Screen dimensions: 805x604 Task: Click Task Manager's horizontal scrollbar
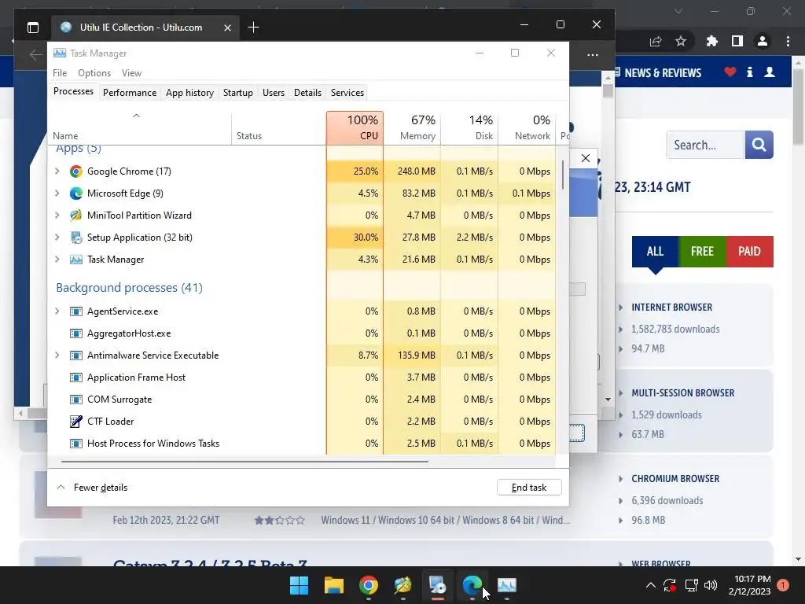pyautogui.click(x=244, y=461)
